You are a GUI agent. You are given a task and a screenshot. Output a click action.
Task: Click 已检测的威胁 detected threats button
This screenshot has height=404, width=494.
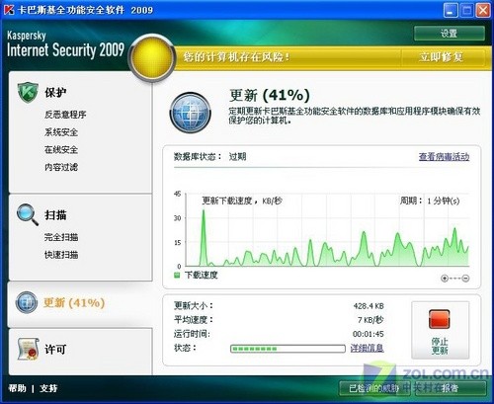pyautogui.click(x=374, y=388)
